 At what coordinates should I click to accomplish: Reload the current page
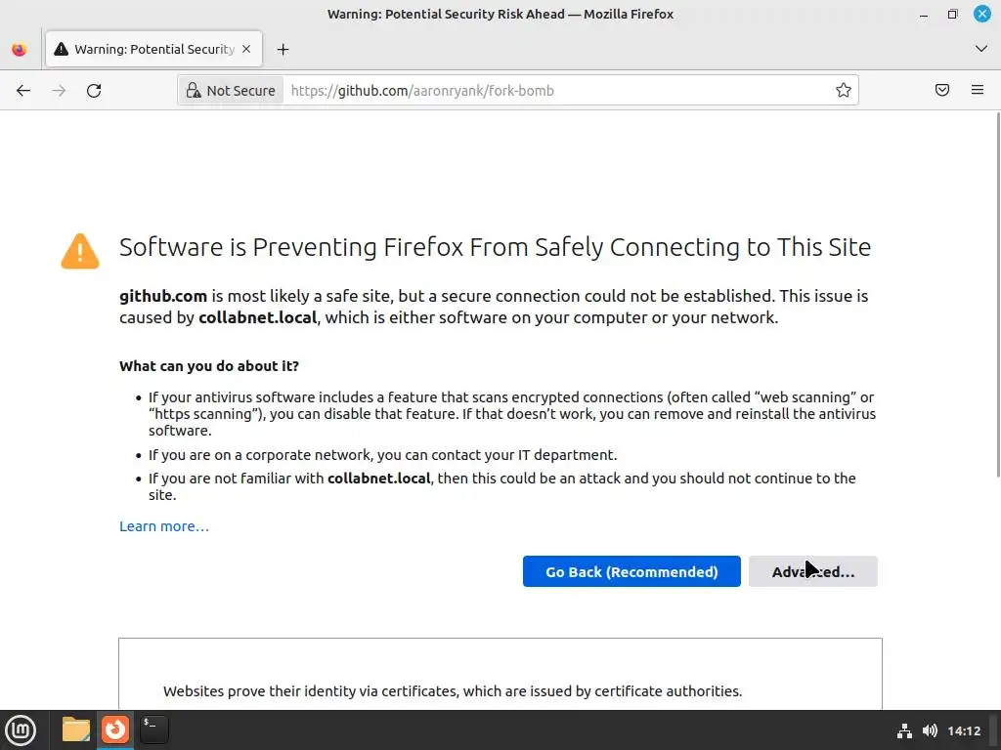pos(94,91)
